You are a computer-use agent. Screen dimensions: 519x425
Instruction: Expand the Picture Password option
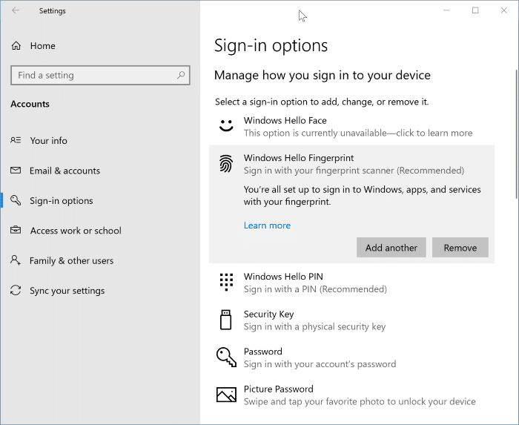(x=351, y=395)
